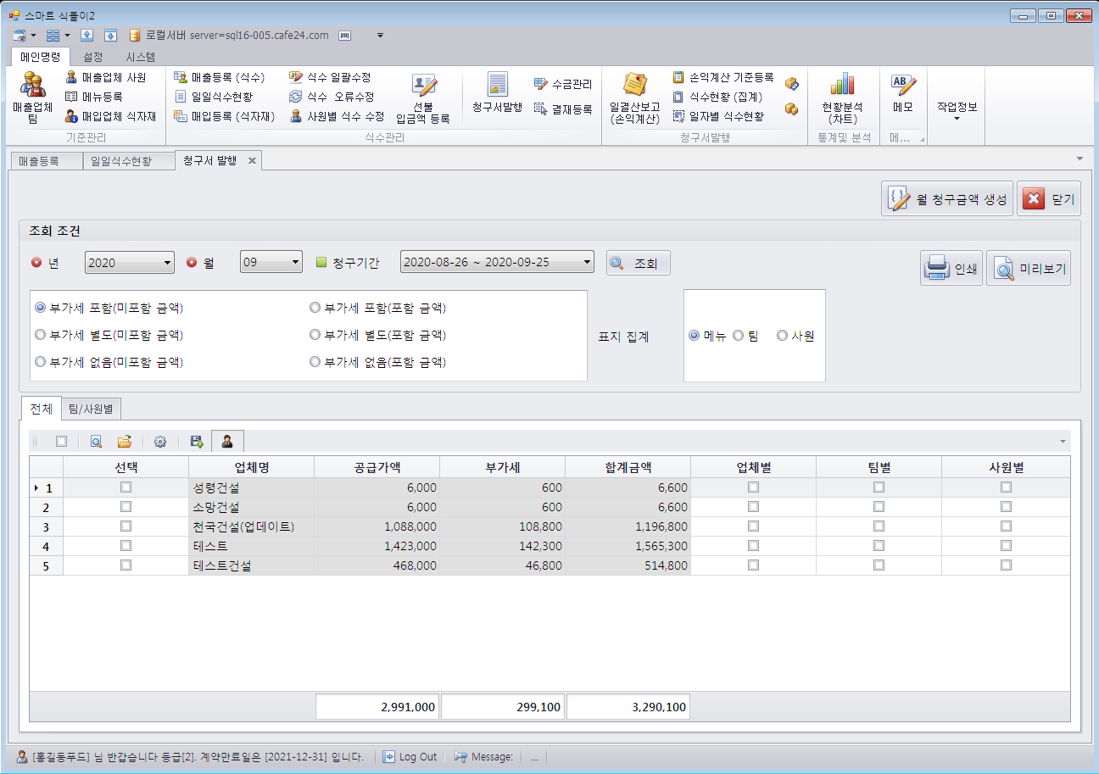Expand grid toolbar overflow arrow
Screen dimensions: 1099x774
click(x=1063, y=442)
